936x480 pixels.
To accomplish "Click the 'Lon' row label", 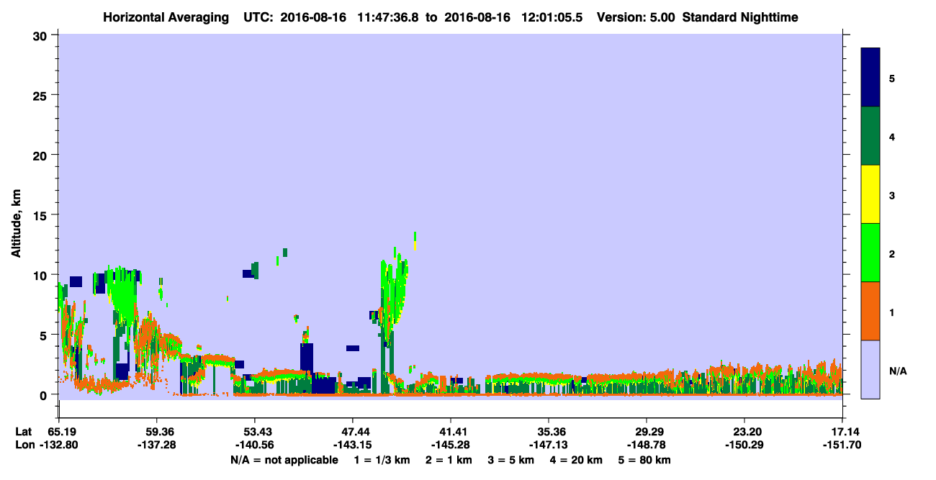I will tap(24, 445).
